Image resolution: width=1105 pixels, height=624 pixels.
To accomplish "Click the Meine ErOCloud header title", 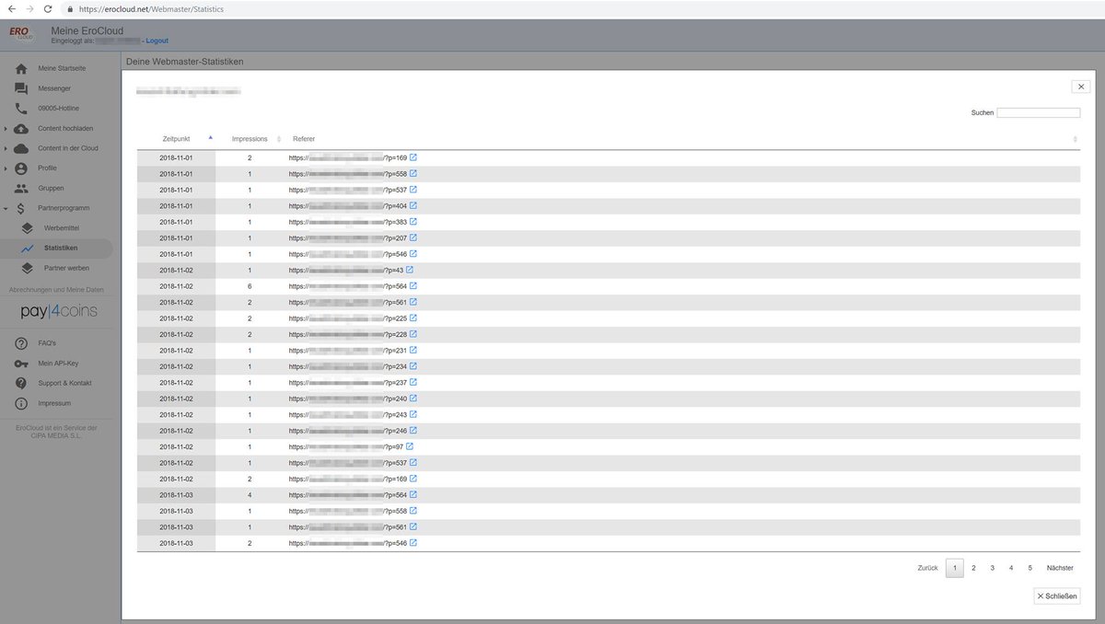I will (87, 30).
